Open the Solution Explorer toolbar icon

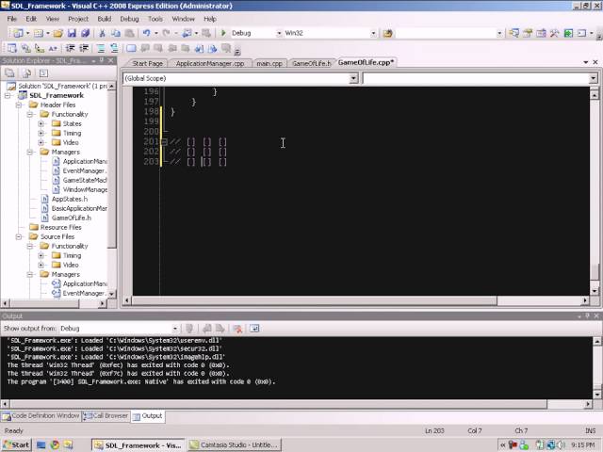click(x=513, y=33)
